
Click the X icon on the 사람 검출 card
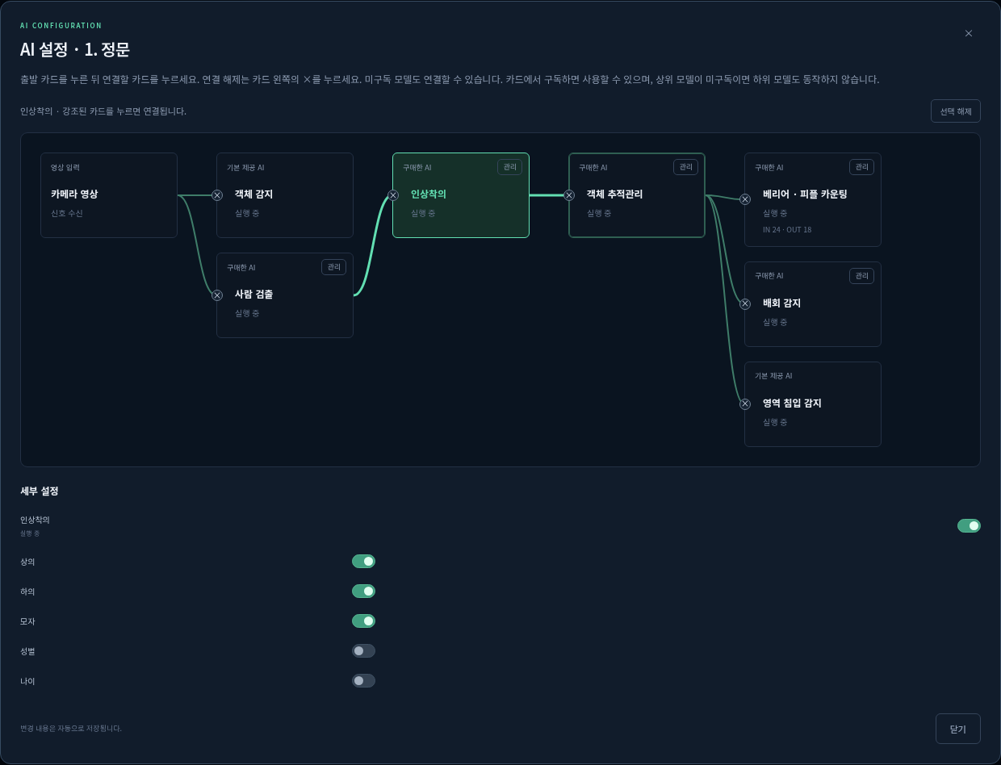click(x=217, y=295)
